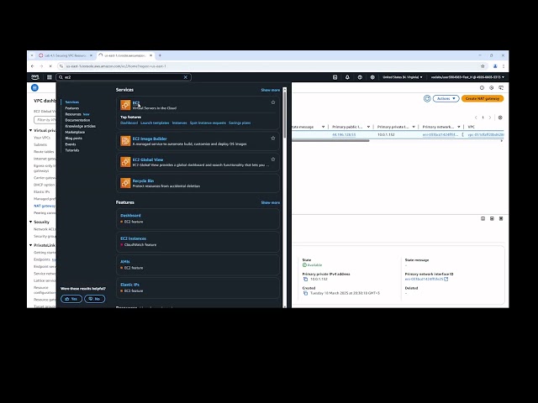Click No thumbs-down feedback button

point(94,299)
